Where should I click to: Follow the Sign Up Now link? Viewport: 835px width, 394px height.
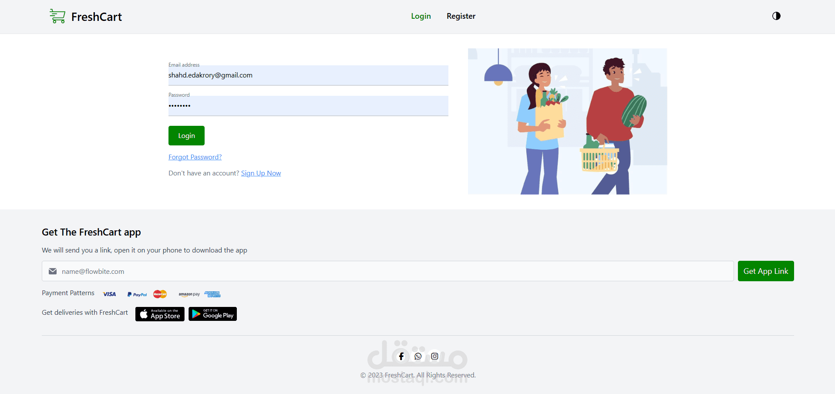click(x=261, y=173)
